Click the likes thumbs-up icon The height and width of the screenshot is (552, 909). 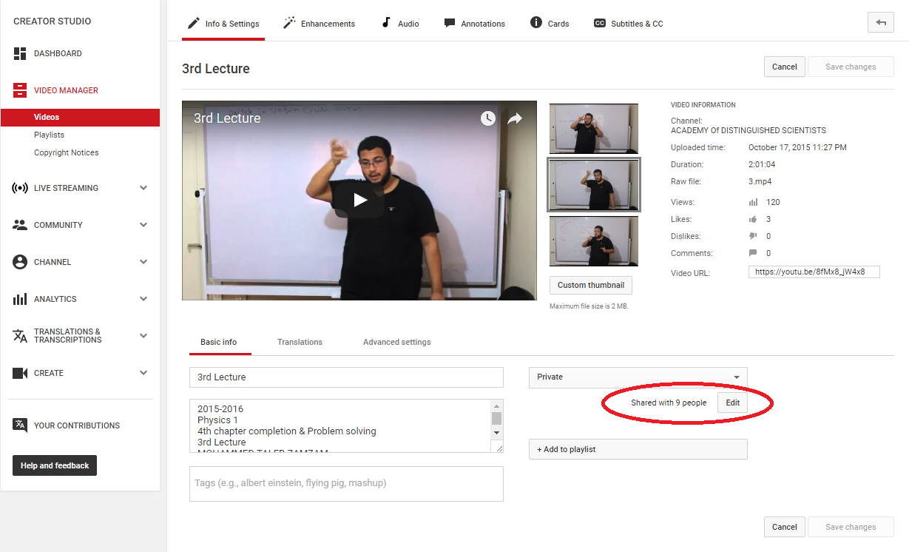pyautogui.click(x=754, y=219)
